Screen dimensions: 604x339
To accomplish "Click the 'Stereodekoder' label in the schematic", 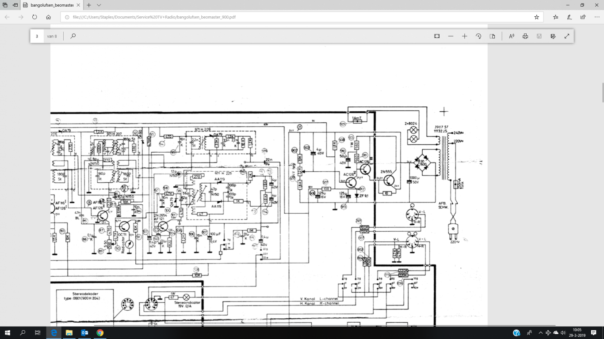I will (84, 293).
